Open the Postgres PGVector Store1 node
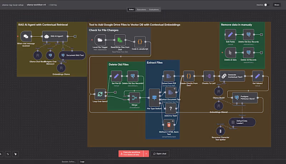This screenshot has height=164, width=286. 245,97
